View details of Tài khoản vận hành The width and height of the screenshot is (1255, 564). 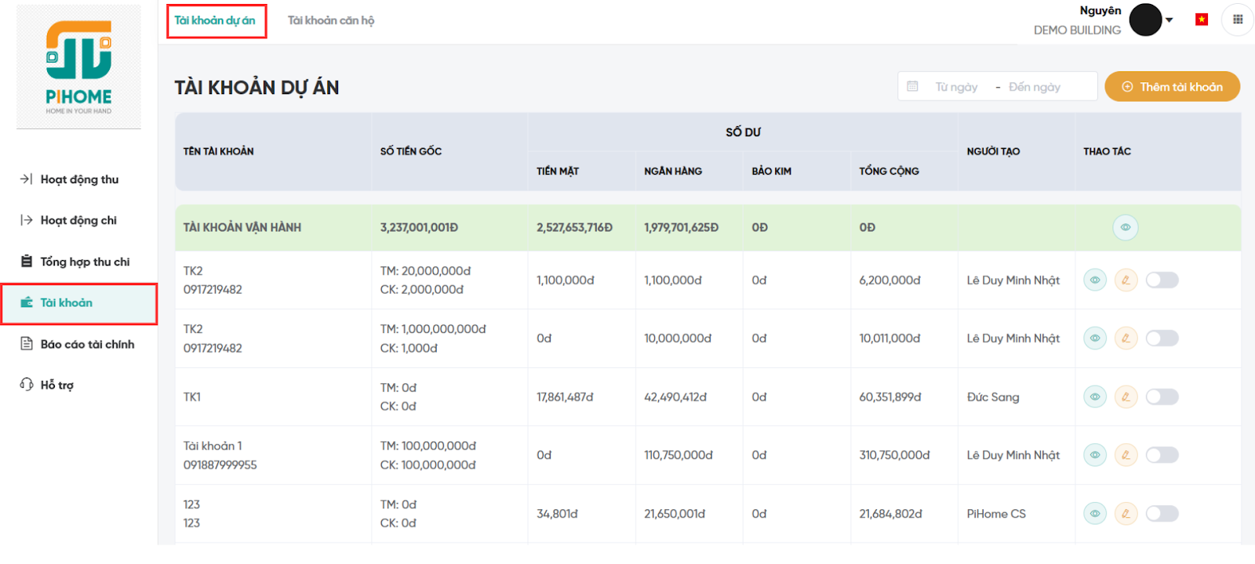[1125, 227]
